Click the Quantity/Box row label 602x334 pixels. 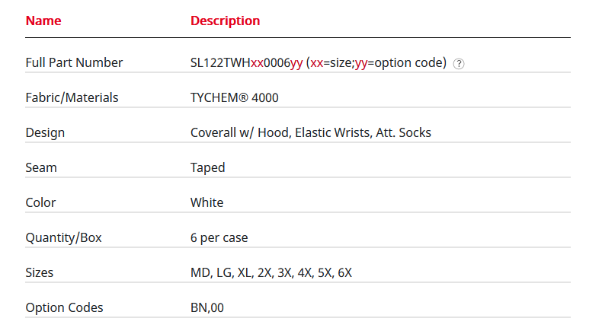(63, 237)
